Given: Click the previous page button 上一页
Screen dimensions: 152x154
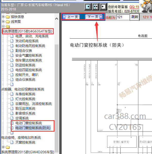Looking at the screenshot, I should (x=71, y=17).
